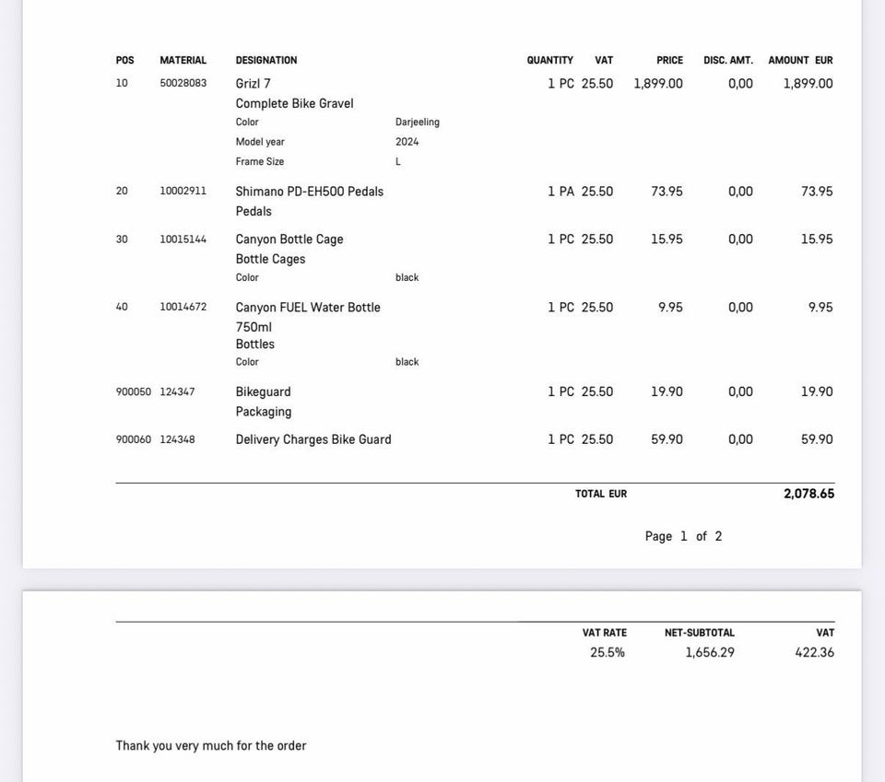The height and width of the screenshot is (782, 885).
Task: Click the 'MATERIAL' column header
Action: pos(183,60)
